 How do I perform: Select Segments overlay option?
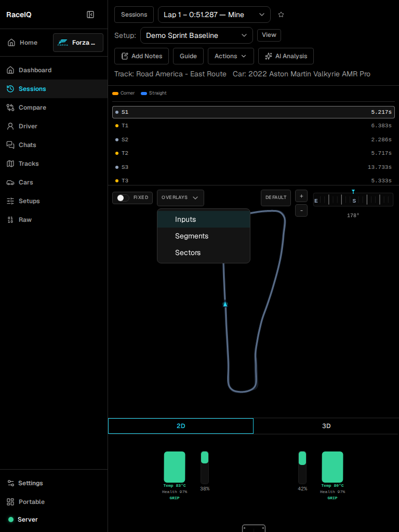tap(204, 236)
